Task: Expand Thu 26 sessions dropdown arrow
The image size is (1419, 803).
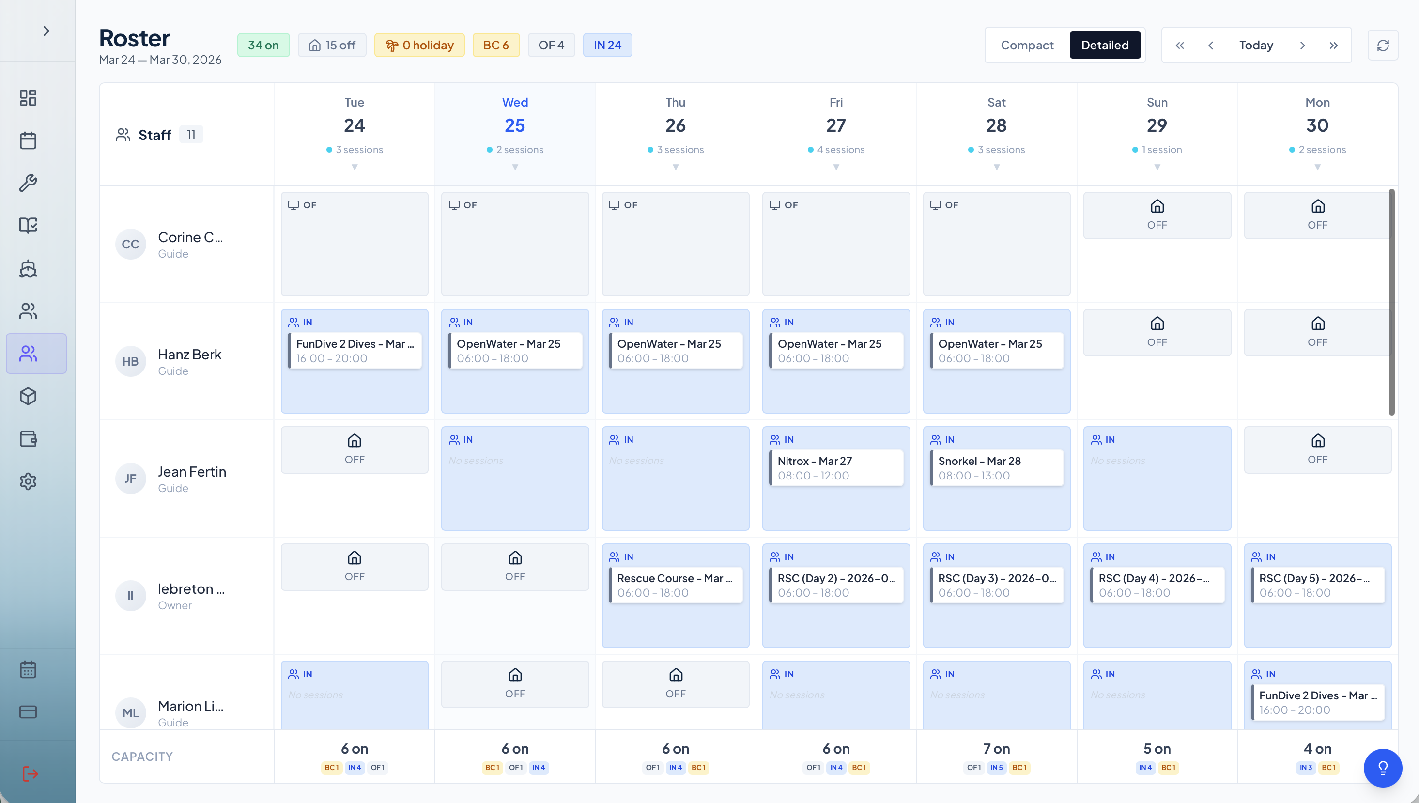Action: 676,167
